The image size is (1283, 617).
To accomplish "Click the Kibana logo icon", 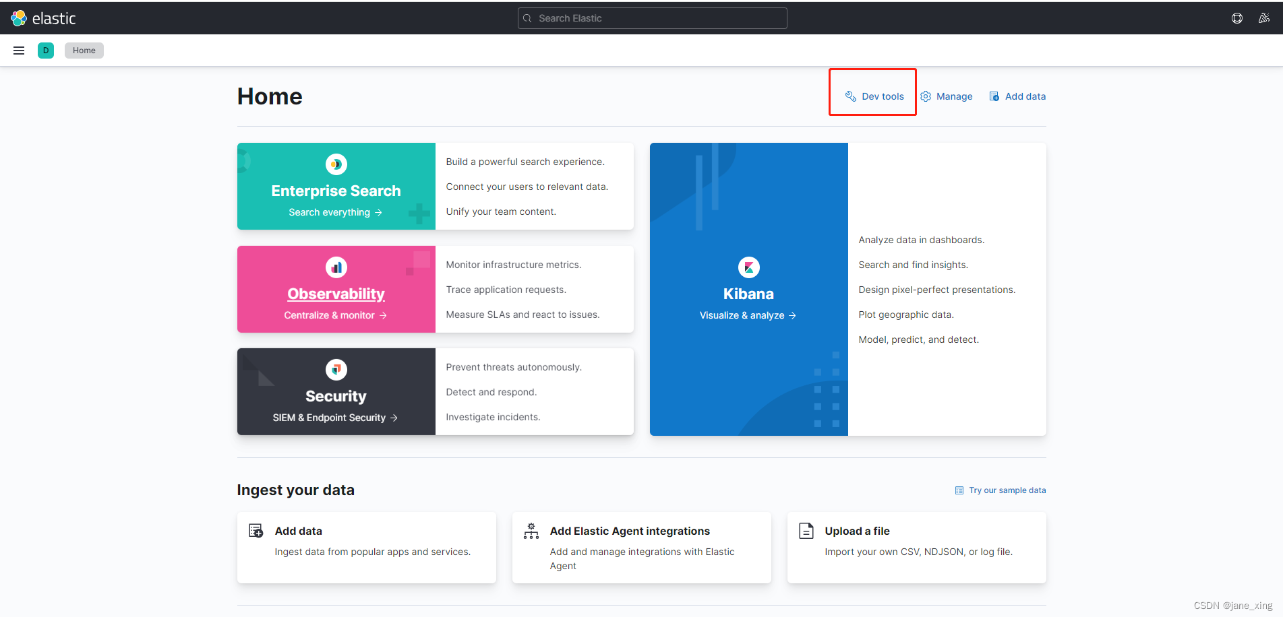I will pyautogui.click(x=749, y=267).
